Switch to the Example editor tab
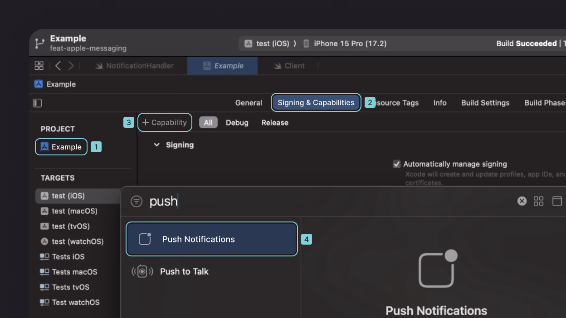Viewport: 566px width, 318px height. (223, 66)
